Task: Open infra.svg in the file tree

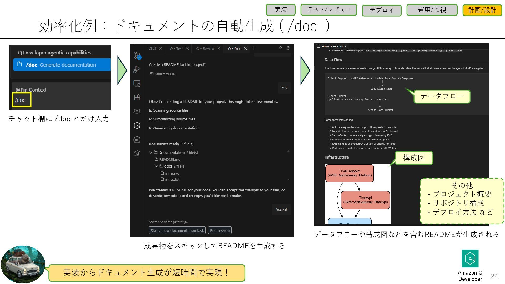Action: click(172, 173)
